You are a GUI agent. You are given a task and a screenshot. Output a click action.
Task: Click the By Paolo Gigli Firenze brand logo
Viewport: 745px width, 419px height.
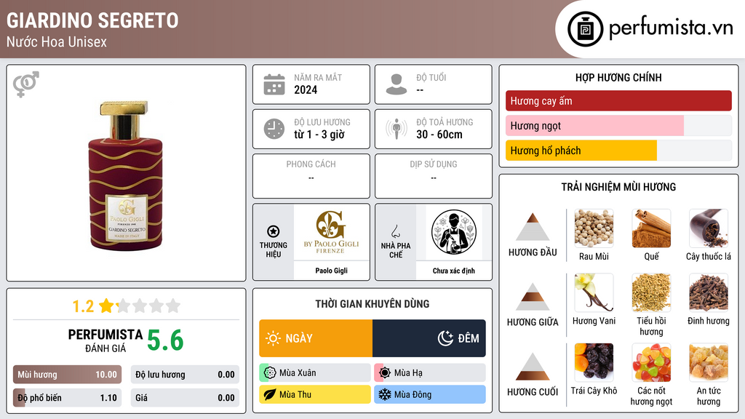(x=331, y=232)
